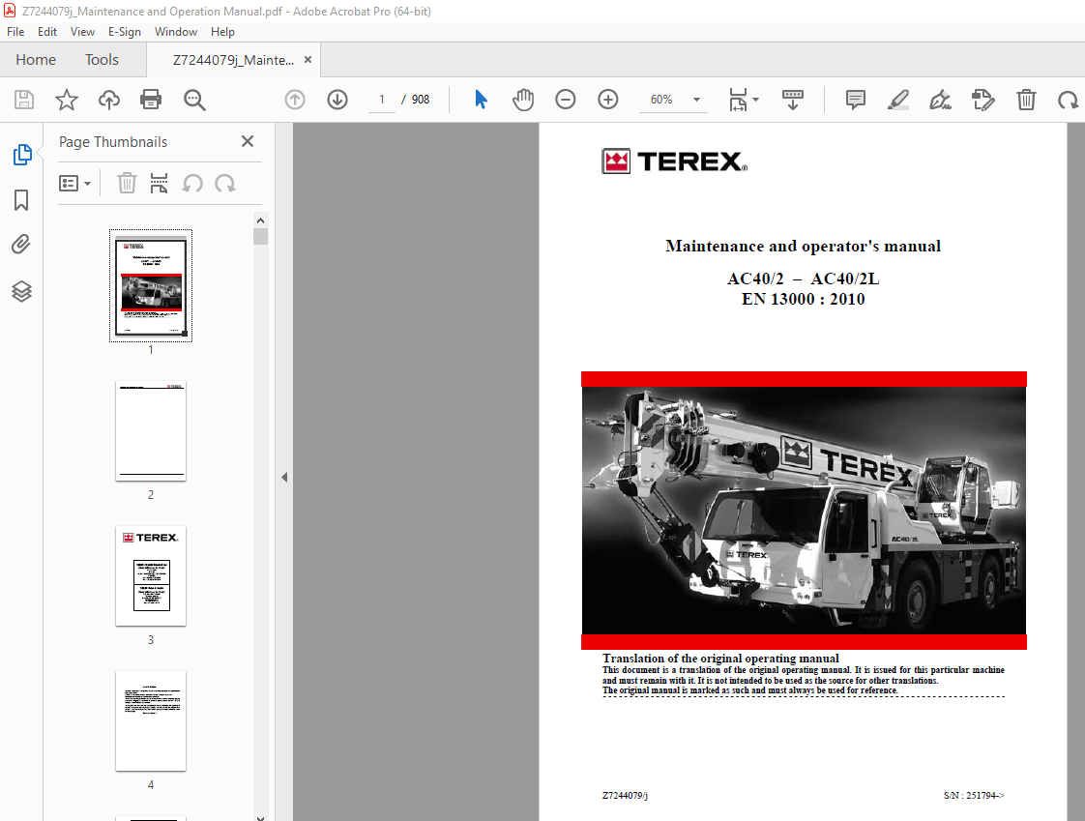Select the Z7244079j_Mainte... document tab
Viewport: 1085px width, 821px height.
[233, 60]
